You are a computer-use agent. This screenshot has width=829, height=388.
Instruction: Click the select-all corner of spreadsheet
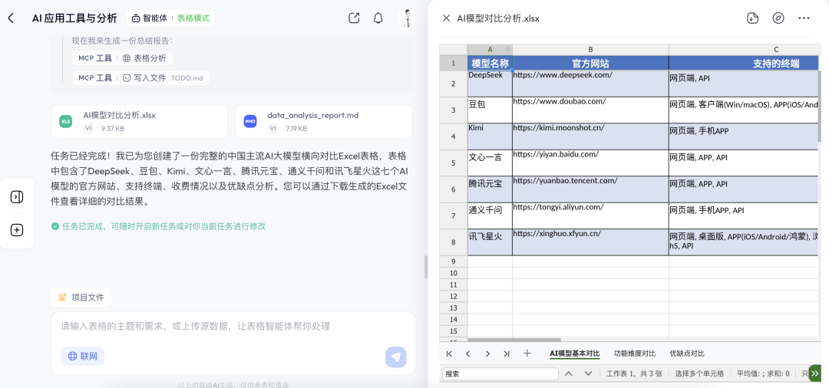click(453, 50)
